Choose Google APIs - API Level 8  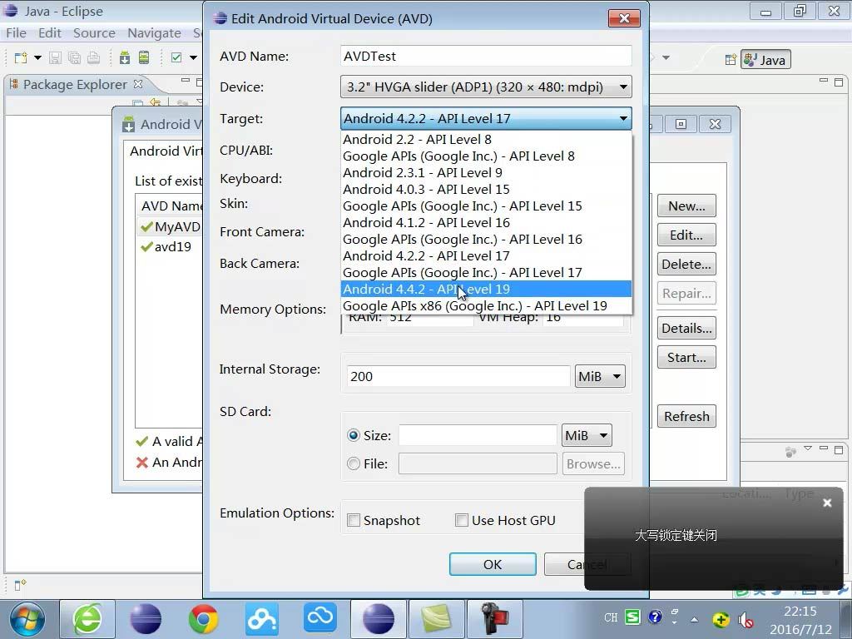tap(486, 156)
